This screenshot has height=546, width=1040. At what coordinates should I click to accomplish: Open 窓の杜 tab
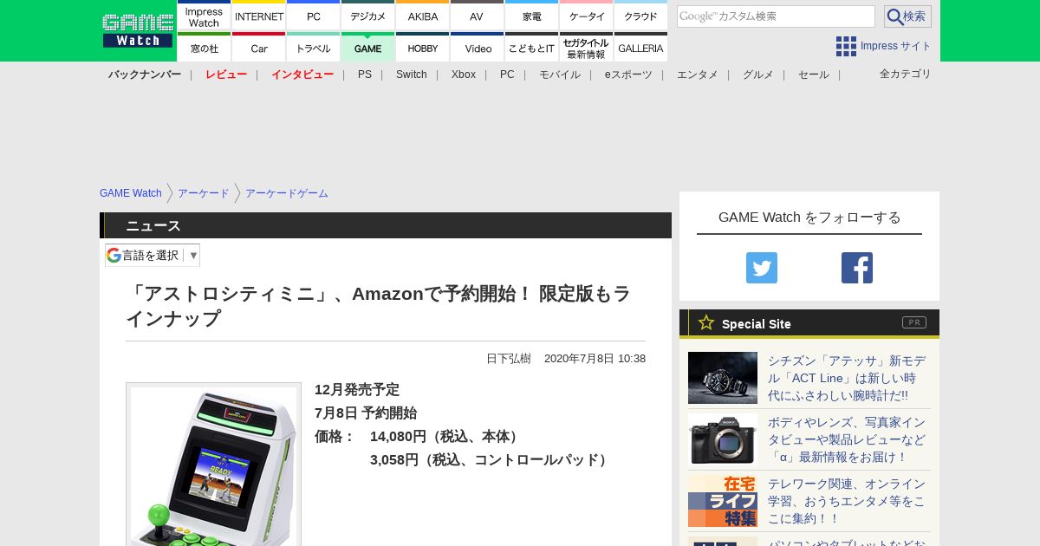204,48
